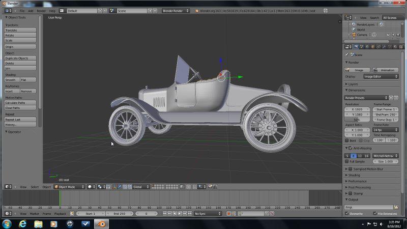The width and height of the screenshot is (407, 229).
Task: Open the Blender Render engine dropdown
Action: coord(176,11)
